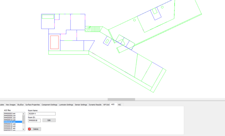Click the horizontal scrollbar under the floor plan

coord(121,99)
